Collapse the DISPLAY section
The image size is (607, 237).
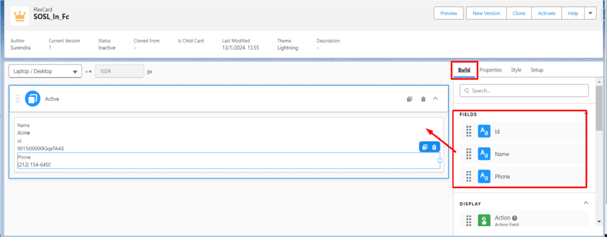pyautogui.click(x=586, y=203)
